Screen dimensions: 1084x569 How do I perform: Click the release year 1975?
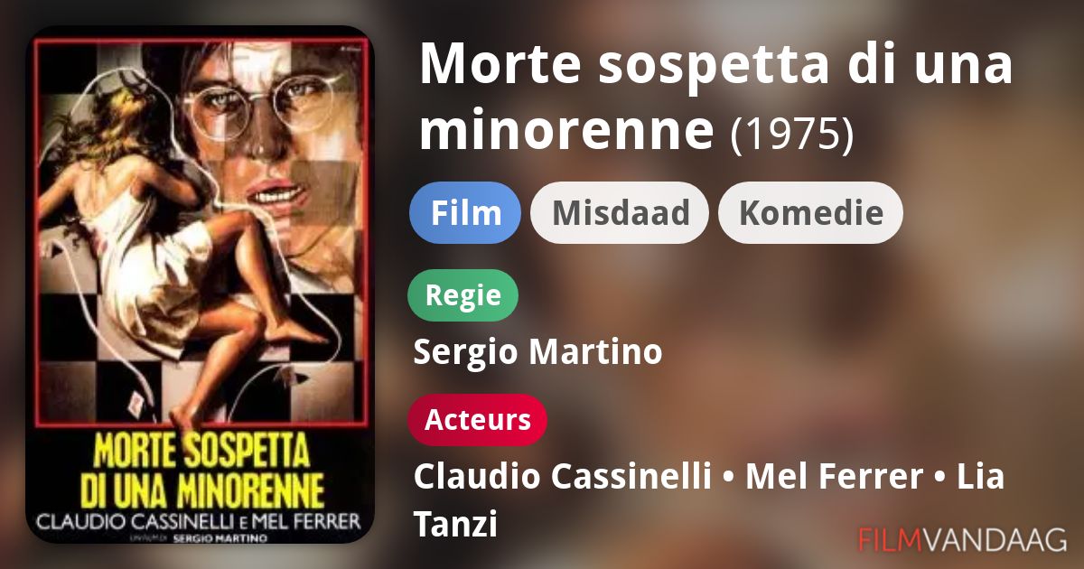[791, 134]
